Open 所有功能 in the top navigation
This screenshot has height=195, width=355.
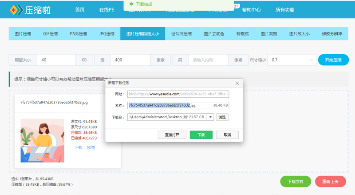tap(285, 10)
